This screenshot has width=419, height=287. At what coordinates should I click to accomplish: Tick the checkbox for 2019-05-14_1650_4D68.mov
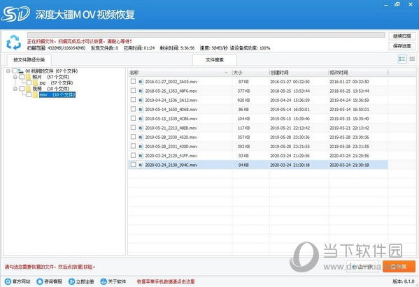(133, 109)
